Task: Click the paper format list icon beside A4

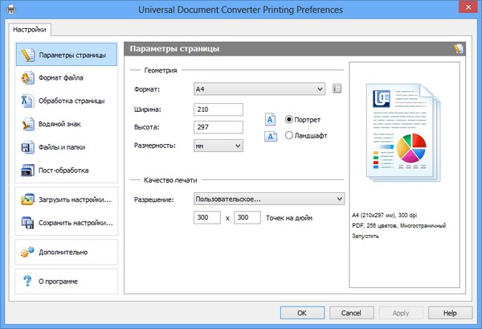Action: coord(337,88)
